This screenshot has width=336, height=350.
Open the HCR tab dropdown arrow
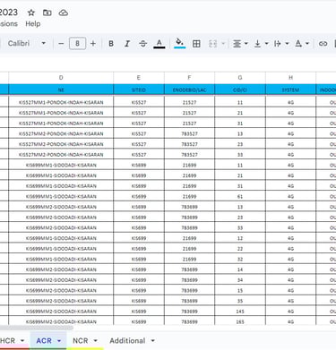click(x=22, y=341)
